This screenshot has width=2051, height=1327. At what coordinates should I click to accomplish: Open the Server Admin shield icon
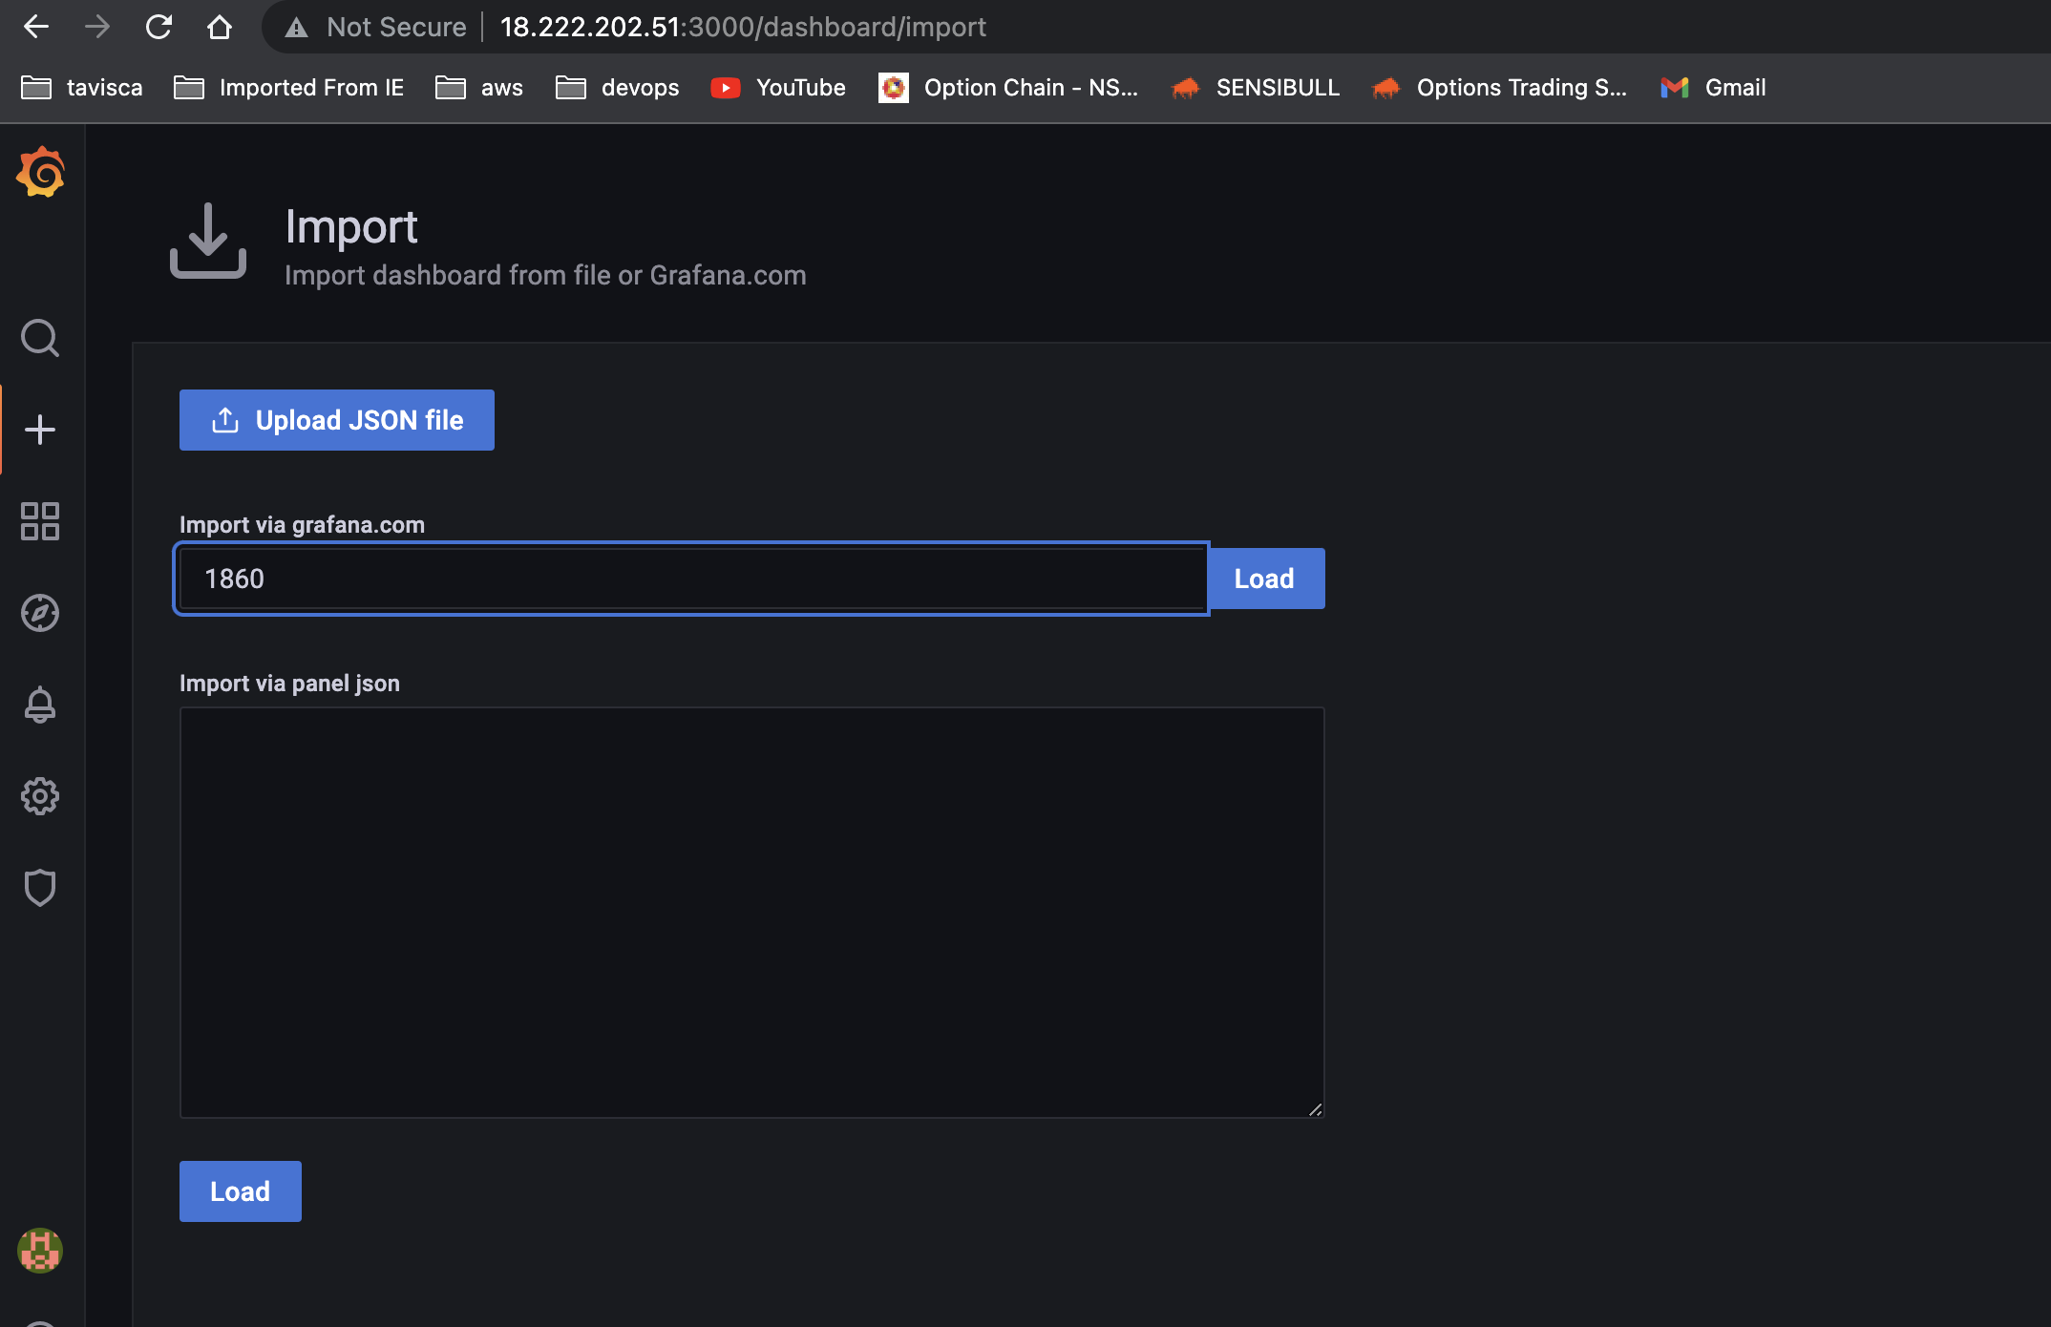pyautogui.click(x=40, y=888)
